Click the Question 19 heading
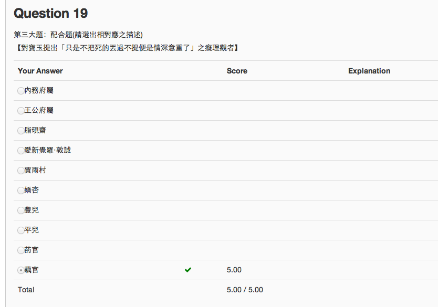 click(51, 13)
